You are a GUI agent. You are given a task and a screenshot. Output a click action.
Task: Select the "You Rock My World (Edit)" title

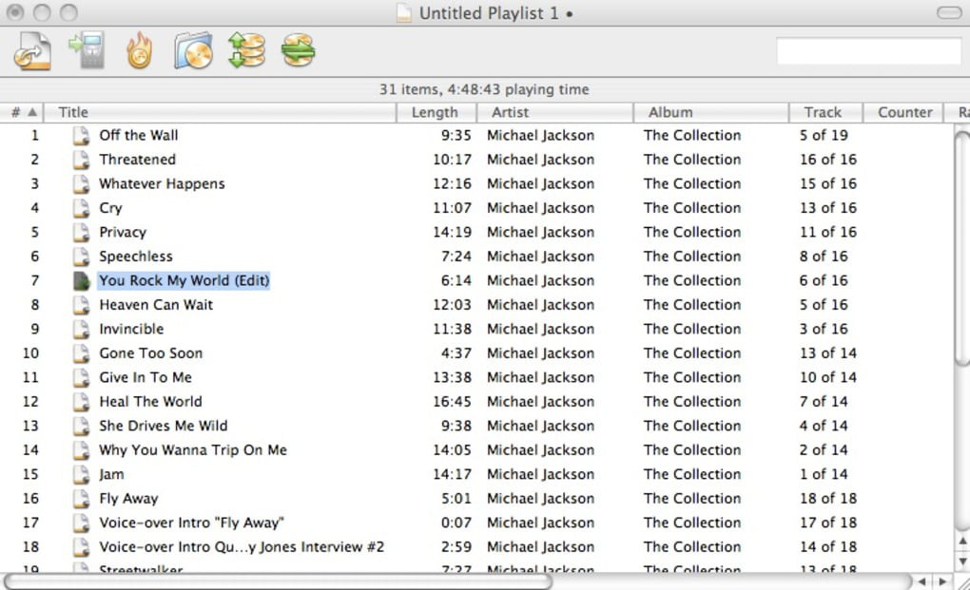(184, 280)
